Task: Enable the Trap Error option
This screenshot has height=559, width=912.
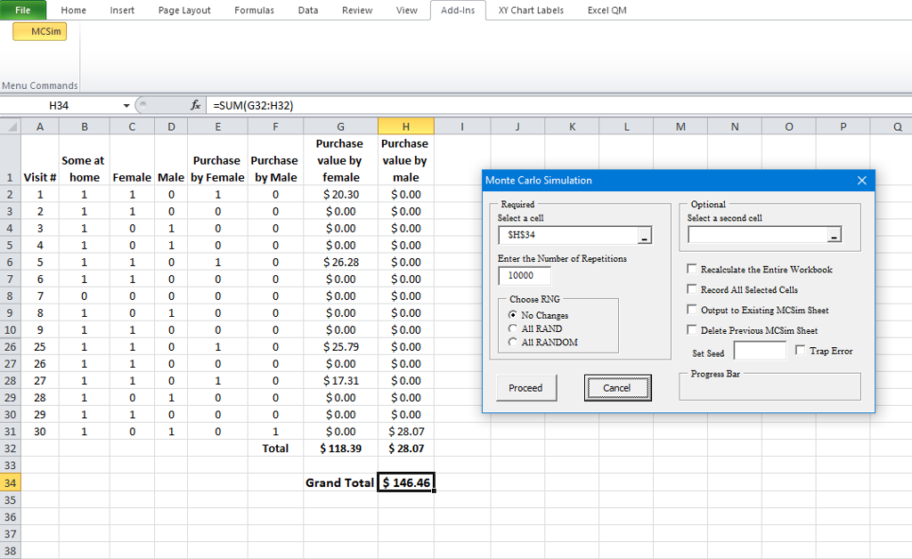Action: click(798, 349)
